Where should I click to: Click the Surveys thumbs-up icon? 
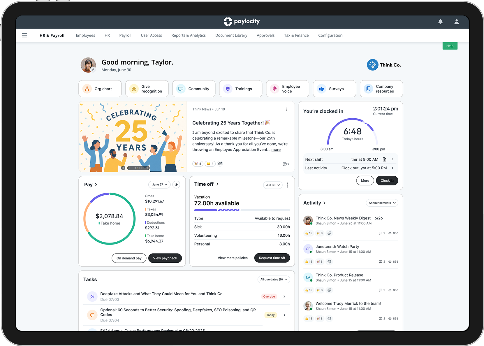click(321, 89)
